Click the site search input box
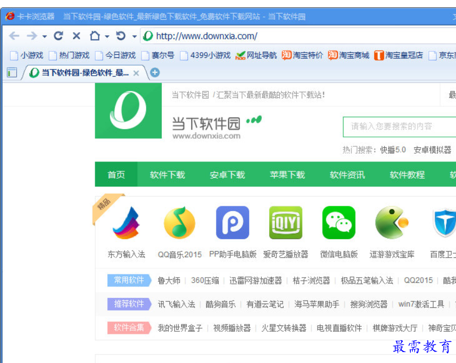The height and width of the screenshot is (363, 456). (x=400, y=127)
